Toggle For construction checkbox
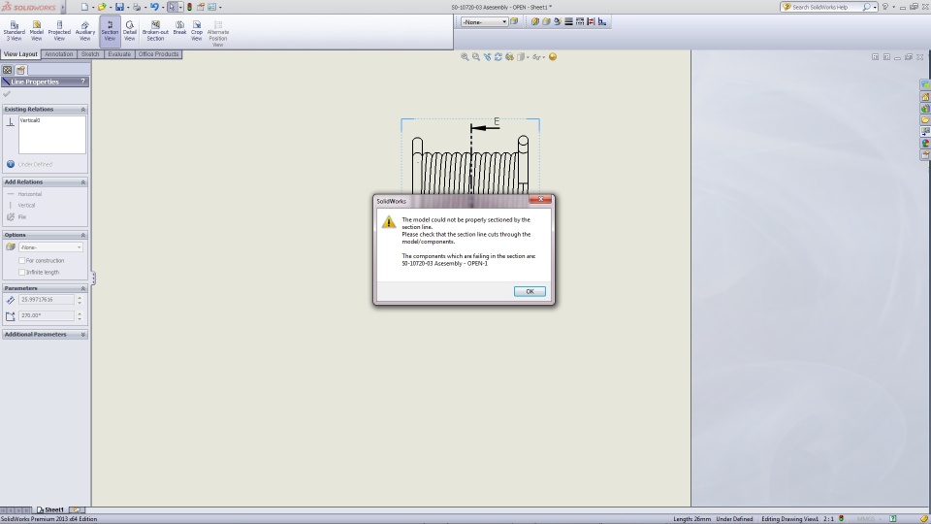 pos(22,261)
